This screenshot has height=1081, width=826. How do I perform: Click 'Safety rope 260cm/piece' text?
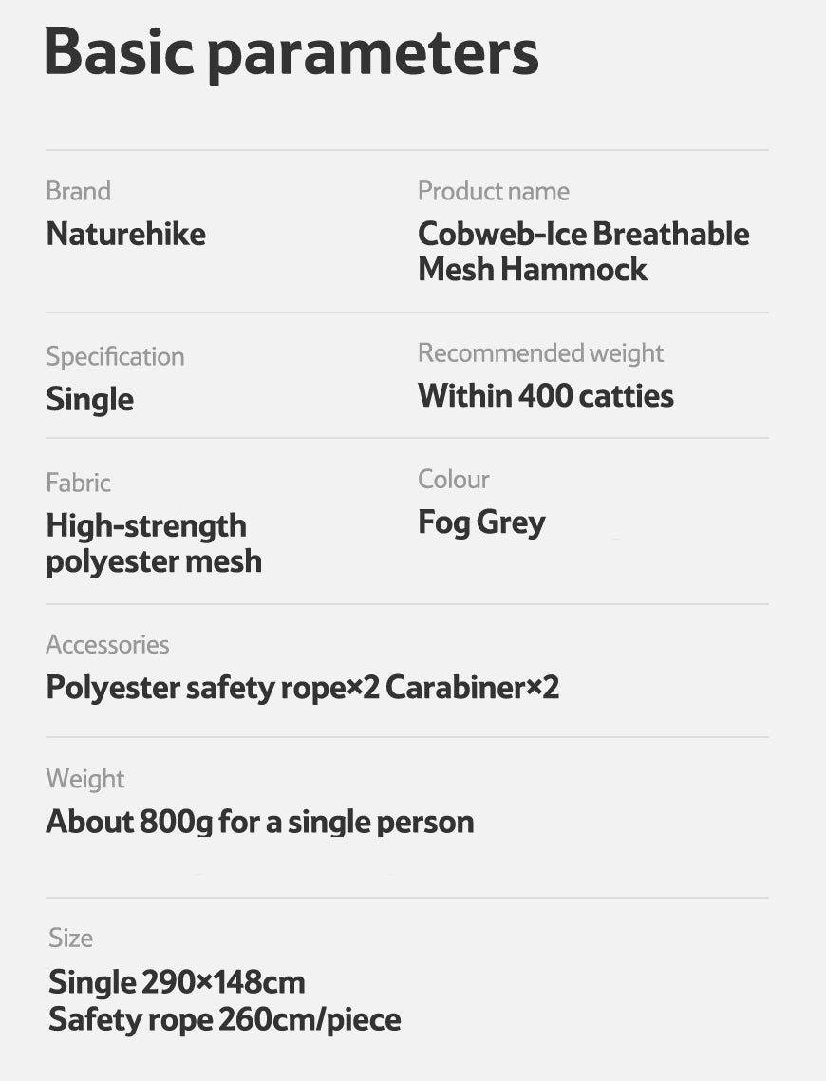coord(225,1019)
